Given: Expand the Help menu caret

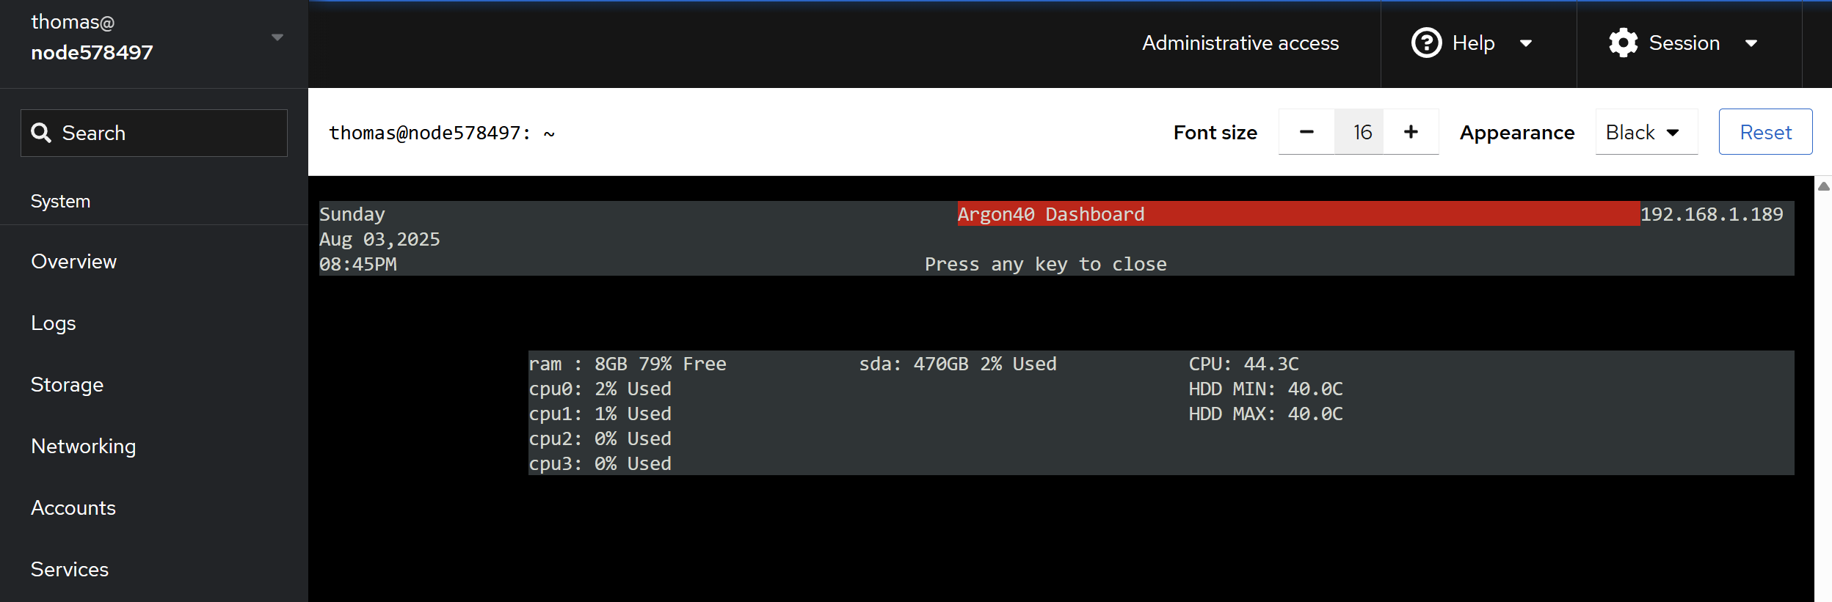Looking at the screenshot, I should pos(1526,43).
